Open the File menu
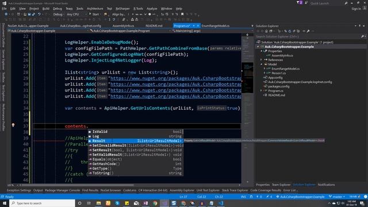The image size is (368, 207). (x=4, y=9)
